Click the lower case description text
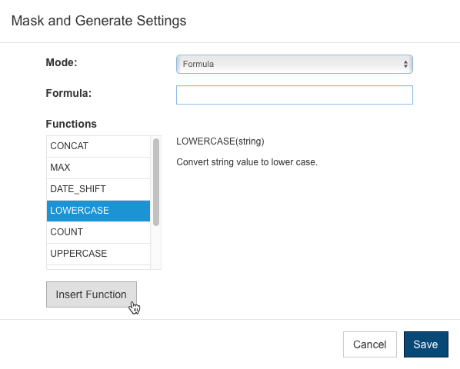The image size is (460, 369). pos(247,162)
